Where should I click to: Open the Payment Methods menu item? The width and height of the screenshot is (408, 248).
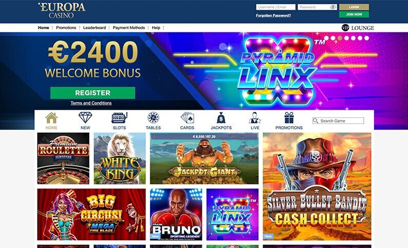[x=129, y=28]
